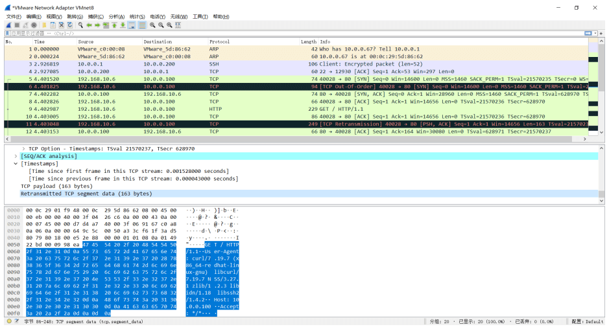
Task: Open display filter history dropdown
Action: (595, 34)
